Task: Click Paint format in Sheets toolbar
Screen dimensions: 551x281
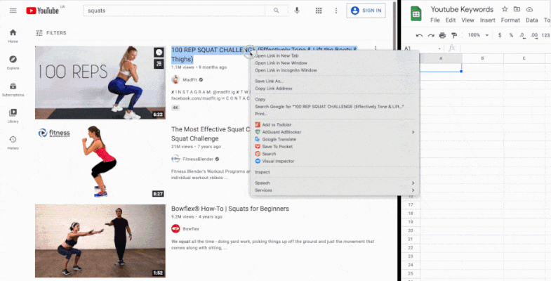Action: (454, 35)
